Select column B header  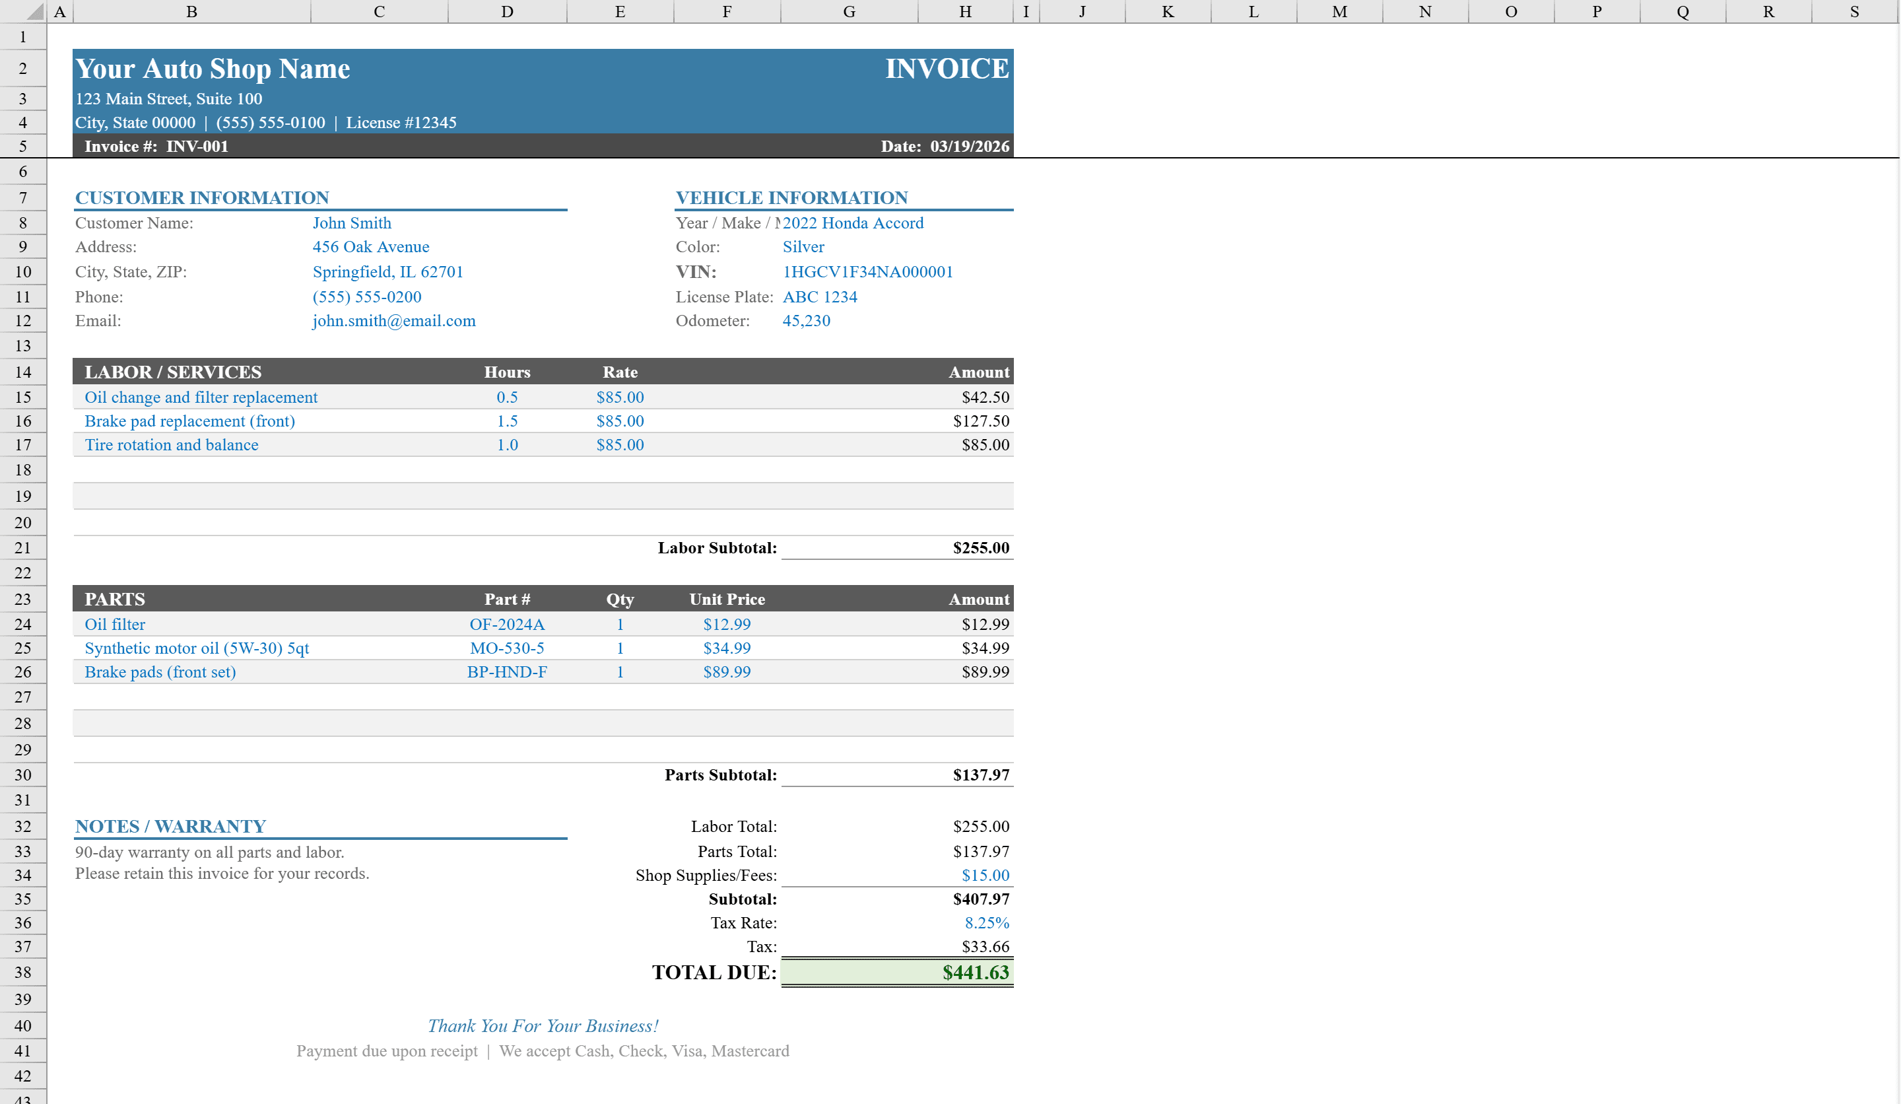[191, 11]
